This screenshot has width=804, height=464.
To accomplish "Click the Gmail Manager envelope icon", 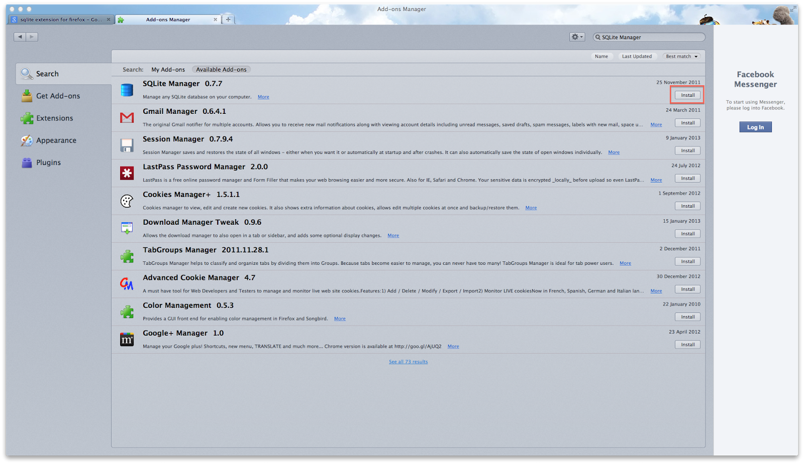I will [x=127, y=117].
